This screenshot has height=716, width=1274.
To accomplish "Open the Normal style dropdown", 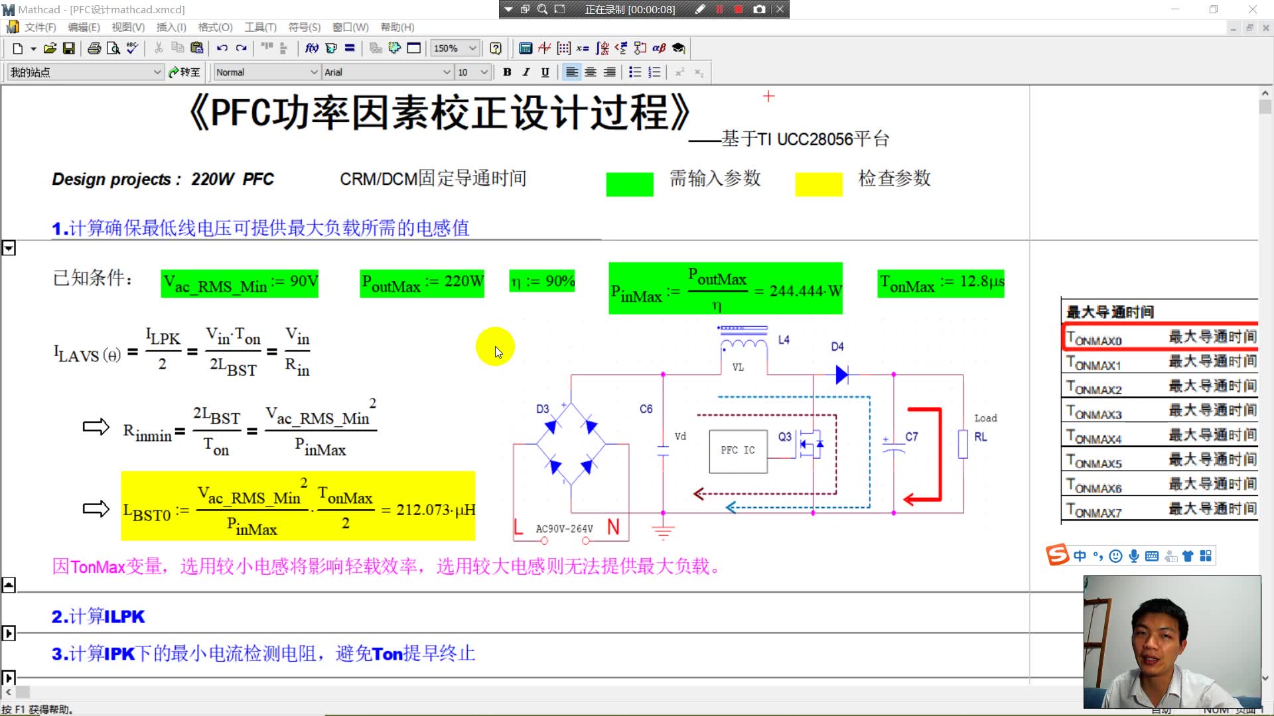I will (313, 72).
